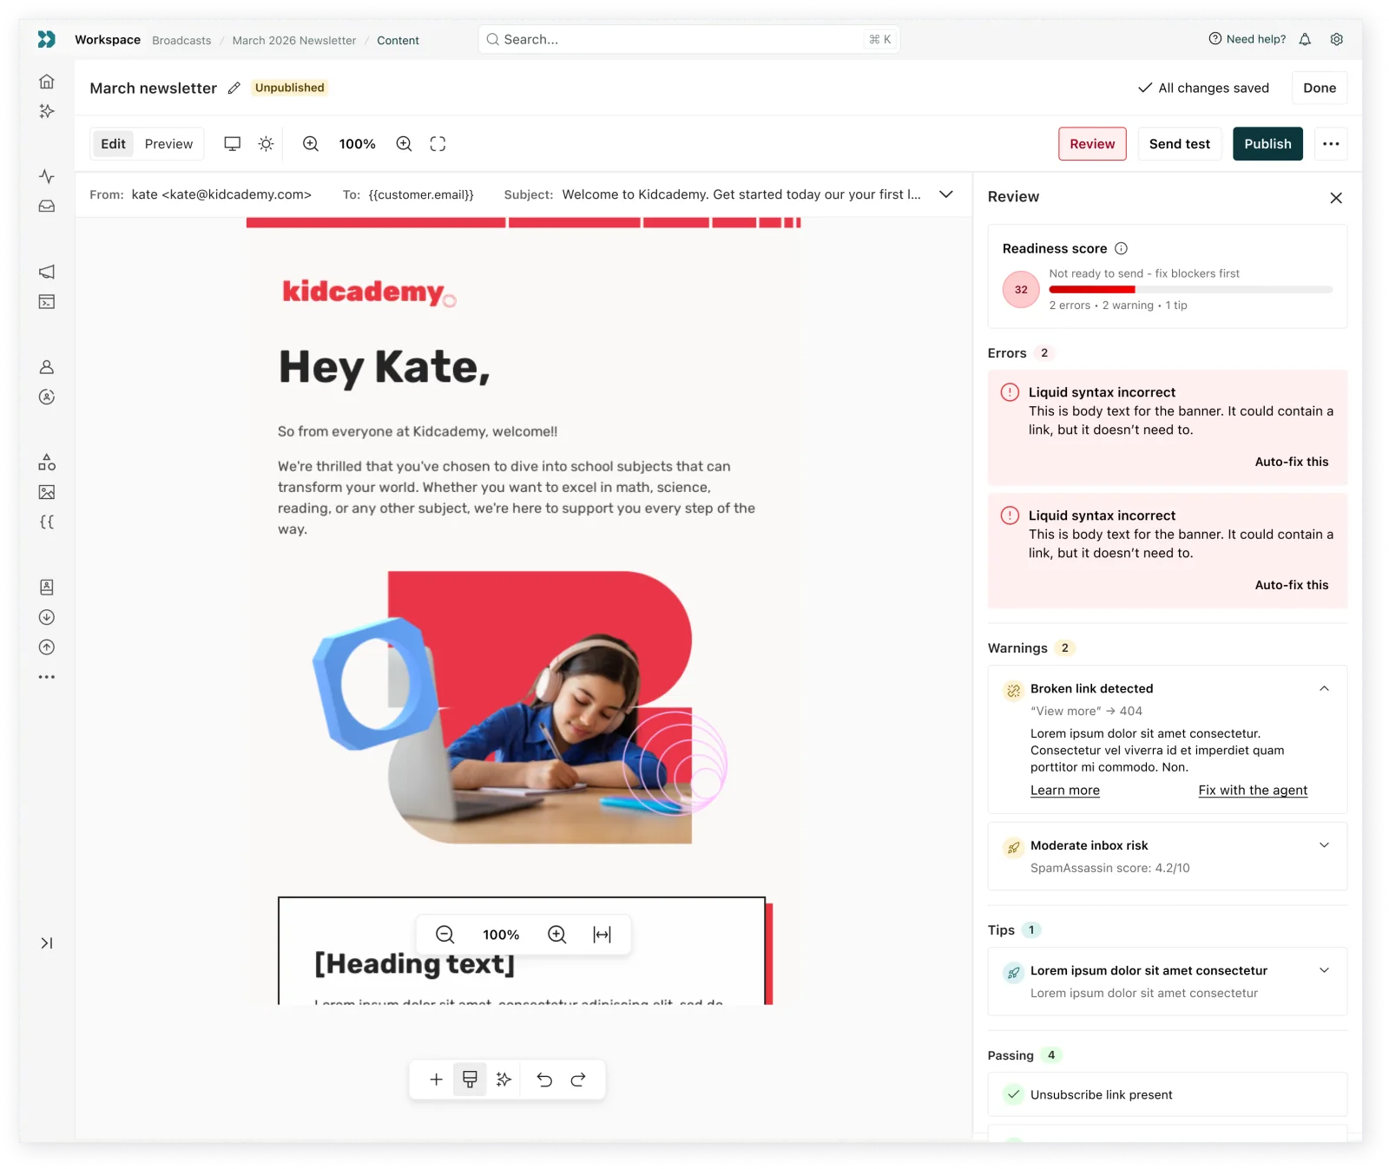Publish the newsletter
Screen dimensions: 1389x1169
coord(1267,144)
